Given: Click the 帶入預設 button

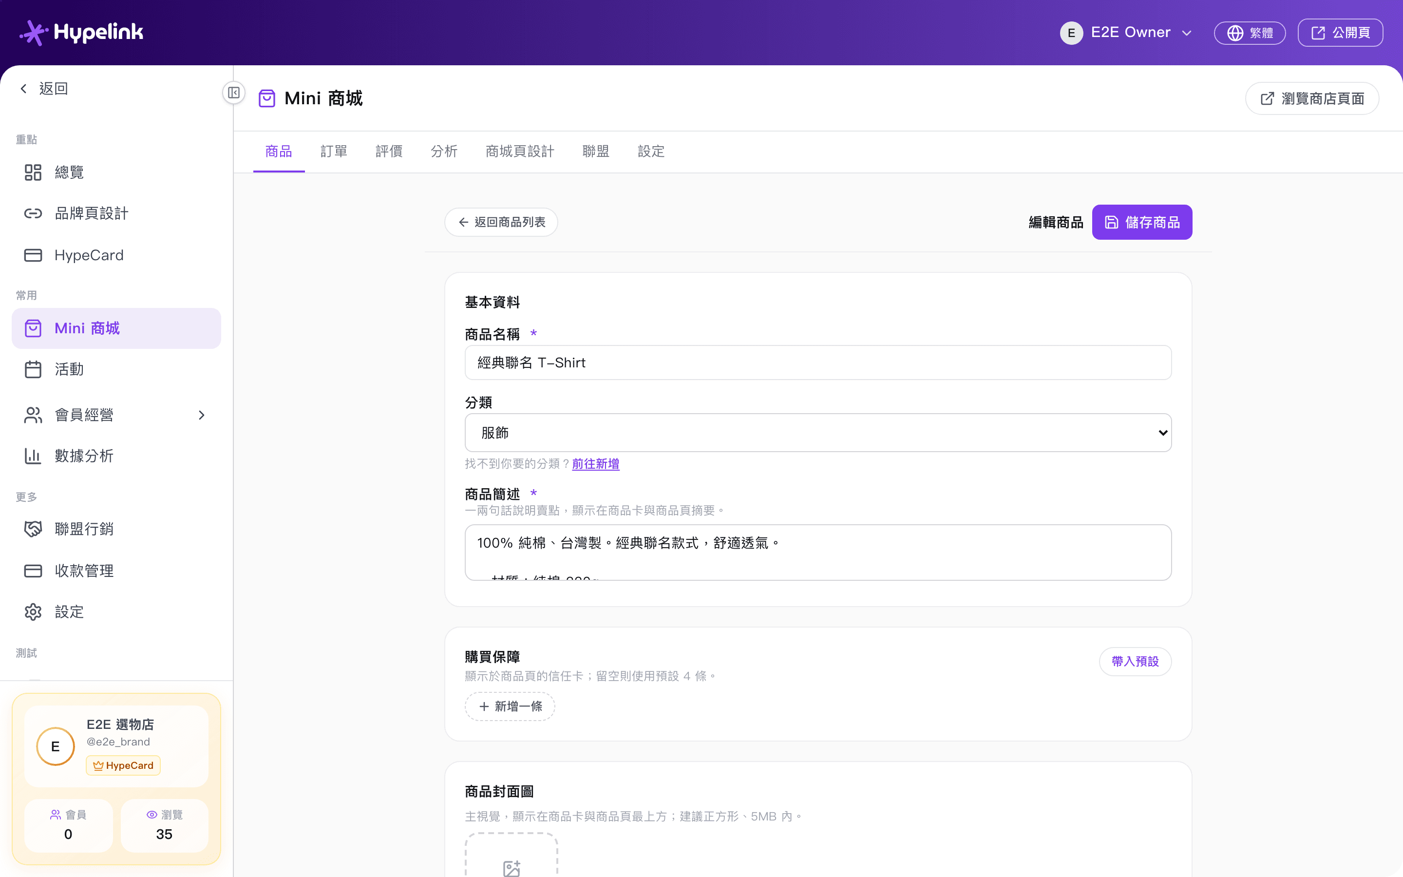Looking at the screenshot, I should click(x=1135, y=661).
